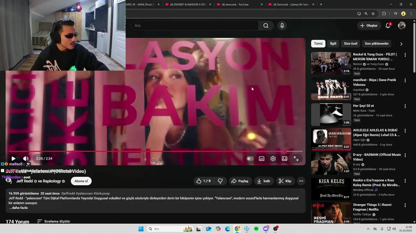Open options menu for Reckol PİLOT video

coord(405,55)
